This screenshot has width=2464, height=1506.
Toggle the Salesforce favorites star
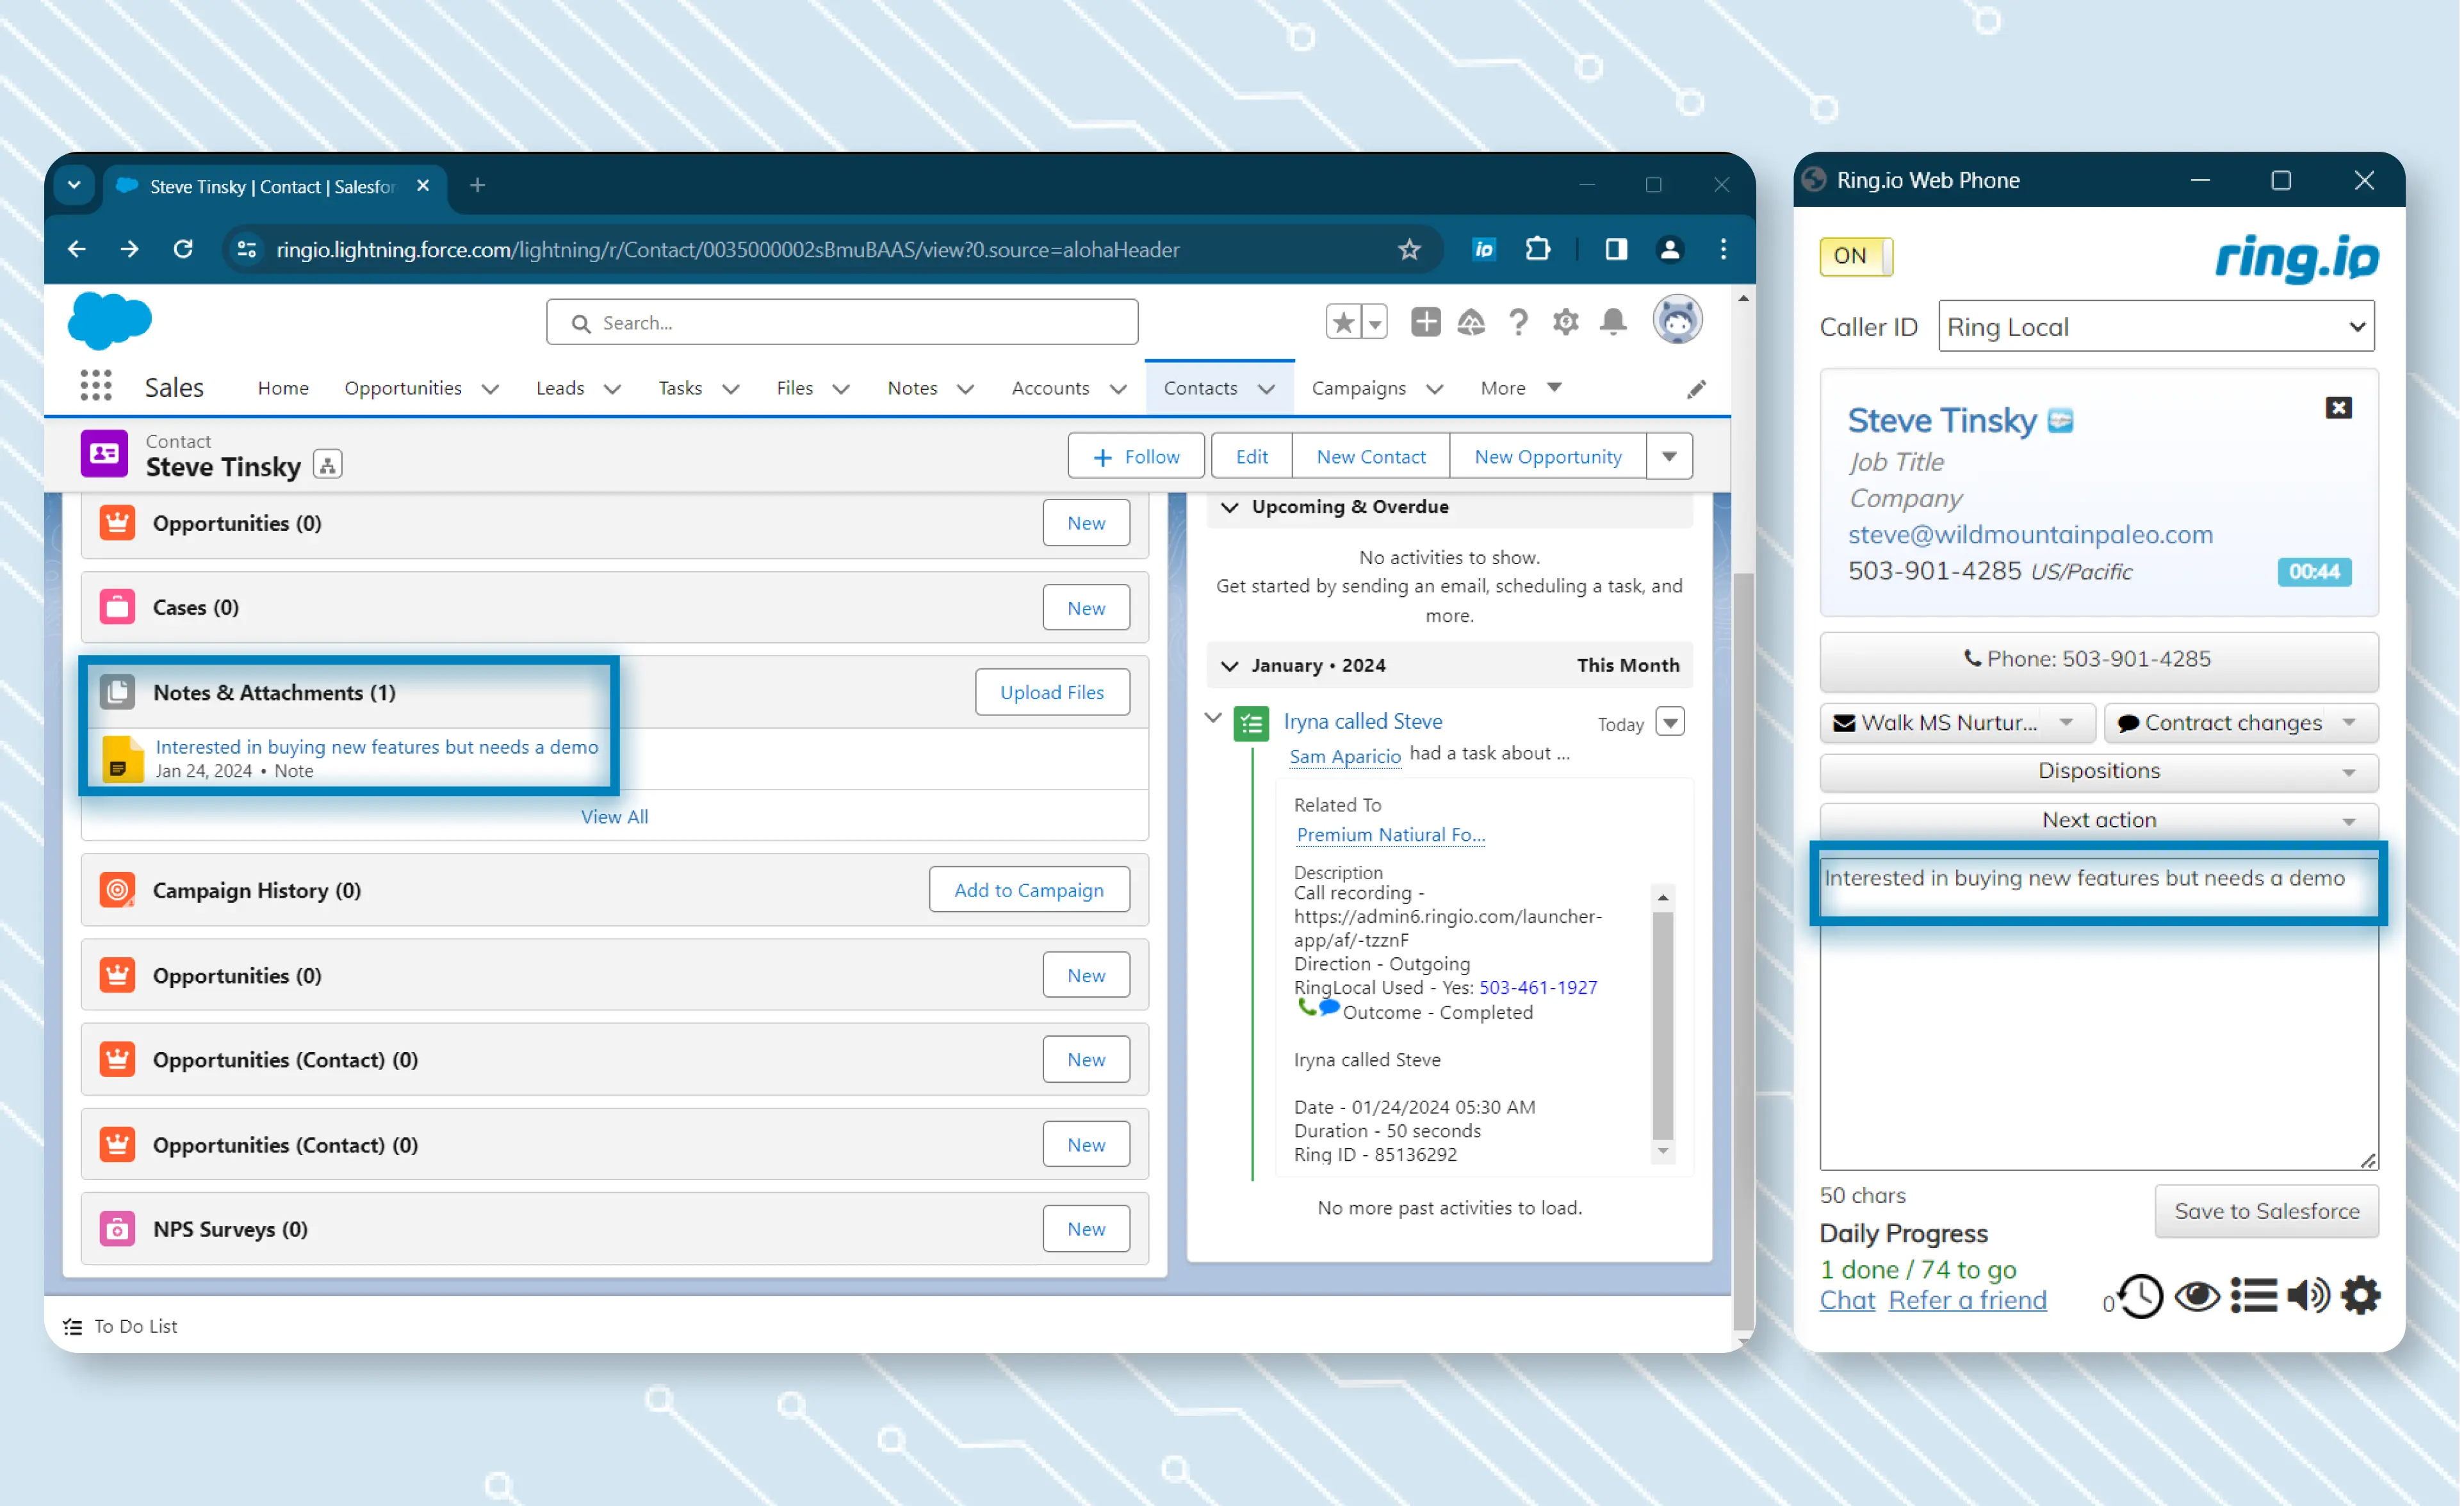(1343, 322)
